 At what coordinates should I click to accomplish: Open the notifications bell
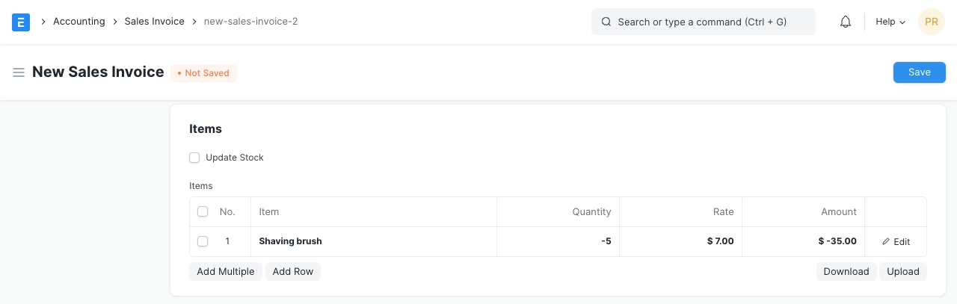[x=846, y=22]
